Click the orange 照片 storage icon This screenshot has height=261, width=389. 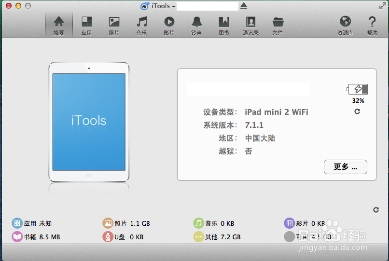click(x=108, y=223)
